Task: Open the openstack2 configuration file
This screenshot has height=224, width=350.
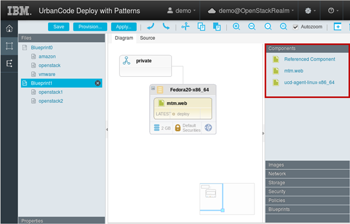Action: [51, 101]
